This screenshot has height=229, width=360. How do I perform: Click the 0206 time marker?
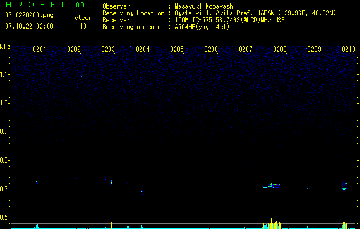pyautogui.click(x=211, y=49)
